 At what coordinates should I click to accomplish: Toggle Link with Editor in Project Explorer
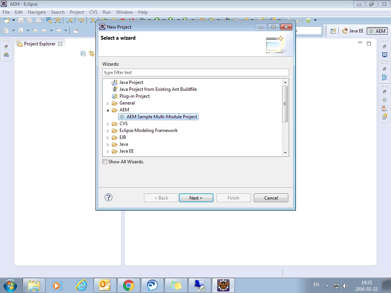pyautogui.click(x=92, y=53)
